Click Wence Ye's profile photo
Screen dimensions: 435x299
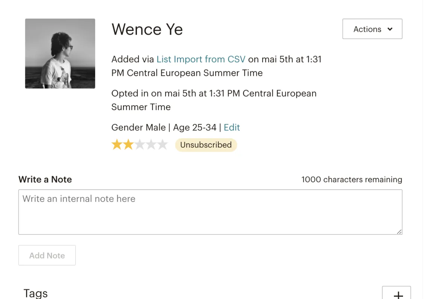[60, 54]
